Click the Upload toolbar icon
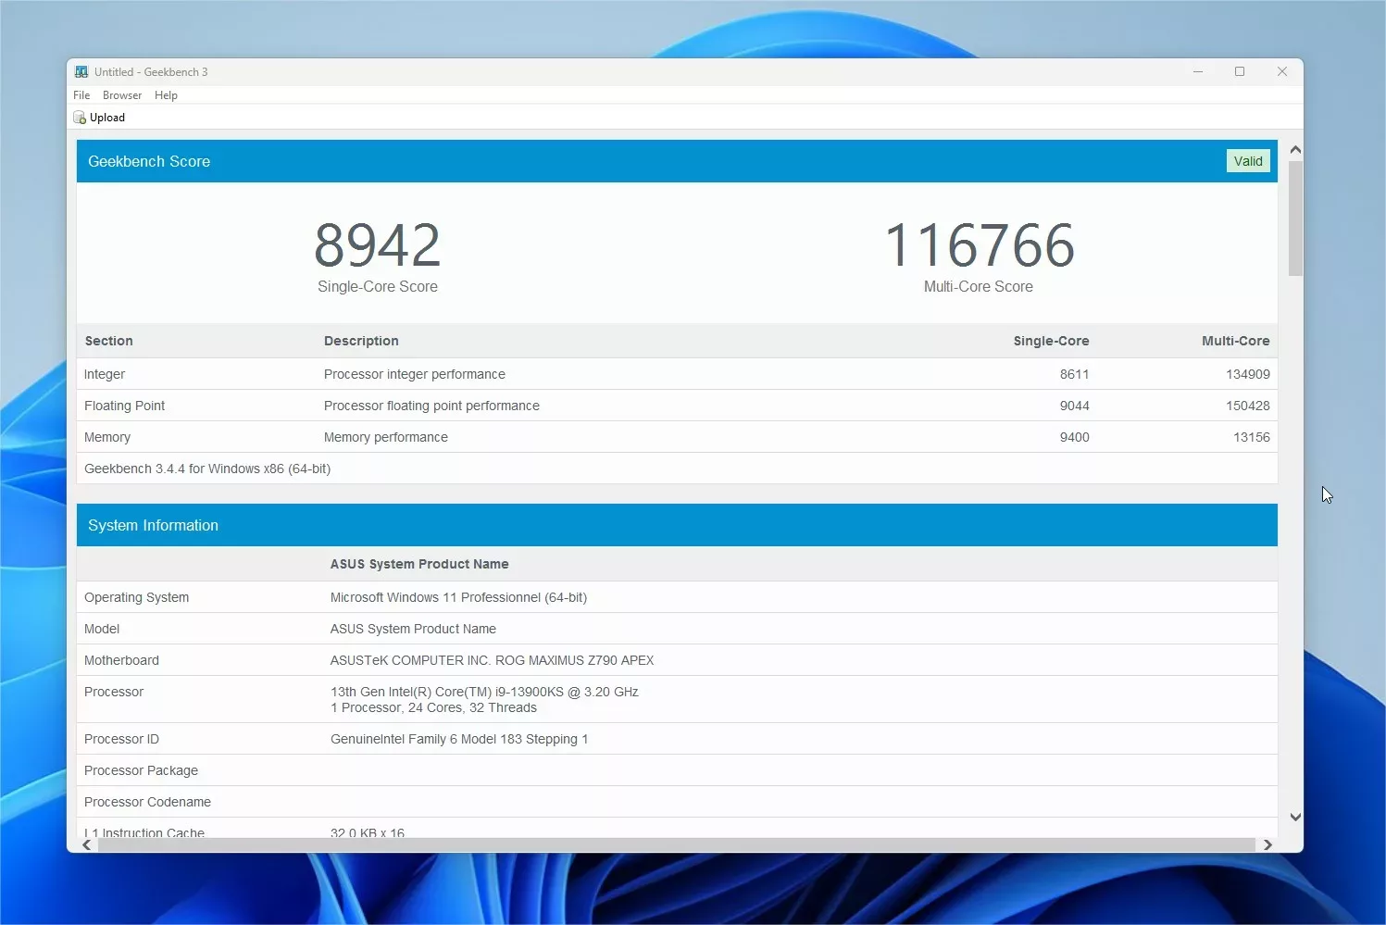Viewport: 1386px width, 925px height. tap(81, 118)
